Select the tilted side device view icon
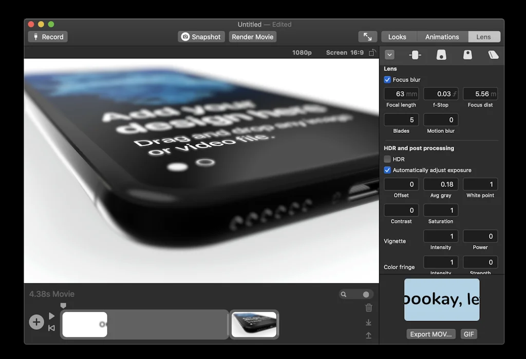The image size is (526, 359). [494, 55]
